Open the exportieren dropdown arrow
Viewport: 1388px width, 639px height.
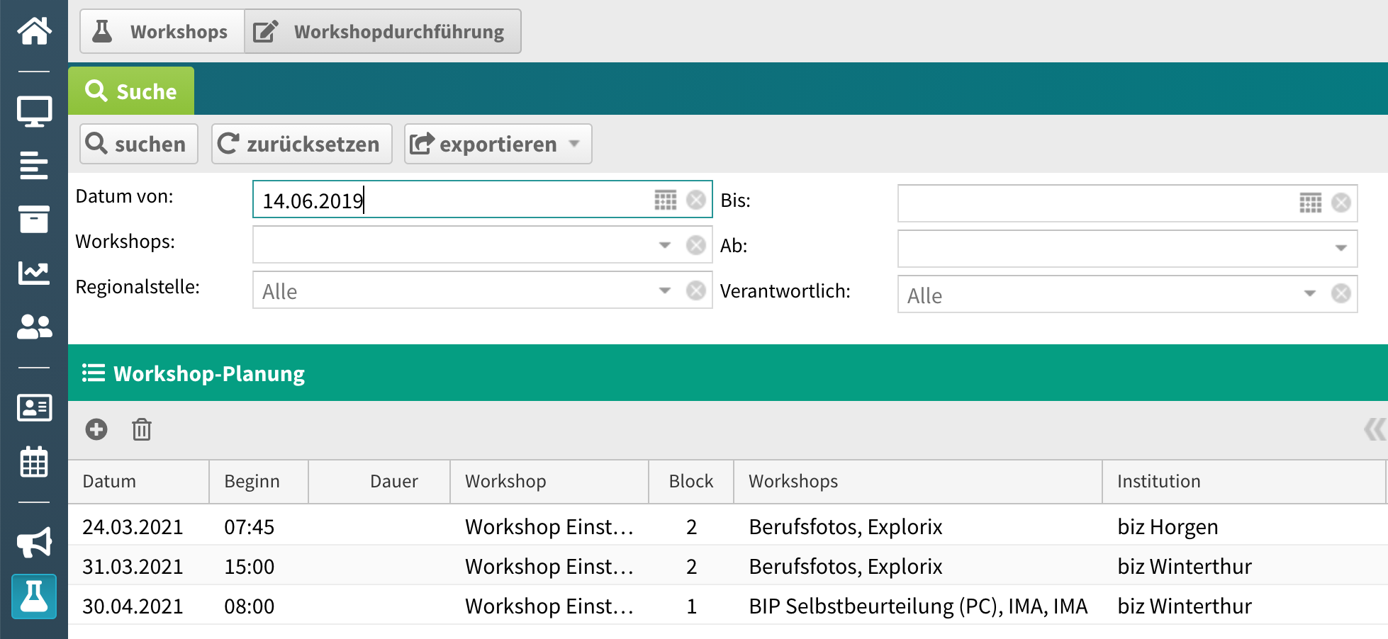point(574,144)
